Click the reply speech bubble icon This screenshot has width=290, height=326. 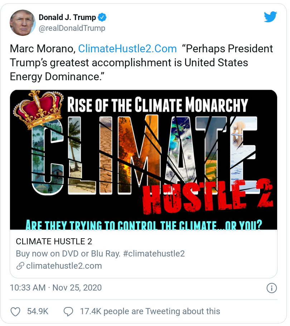(68, 312)
